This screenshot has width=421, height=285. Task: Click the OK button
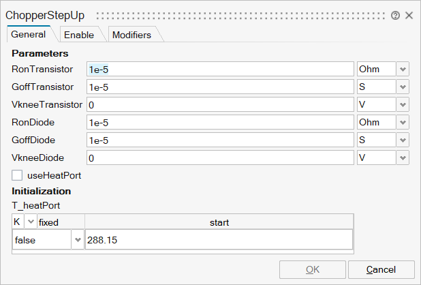[x=312, y=269]
